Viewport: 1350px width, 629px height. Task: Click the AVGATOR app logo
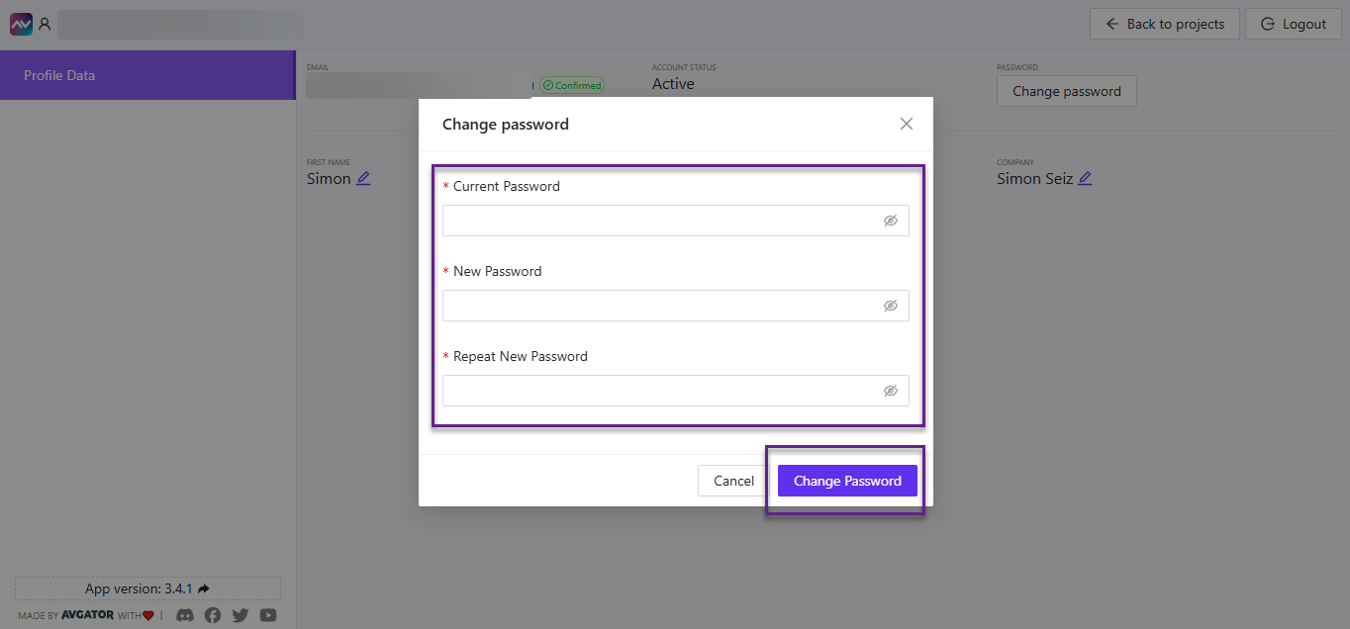click(x=21, y=23)
